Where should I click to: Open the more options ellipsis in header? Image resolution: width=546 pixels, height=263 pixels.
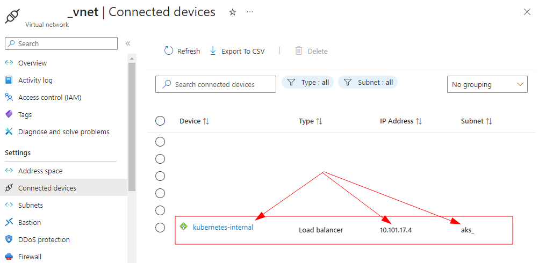click(x=250, y=12)
